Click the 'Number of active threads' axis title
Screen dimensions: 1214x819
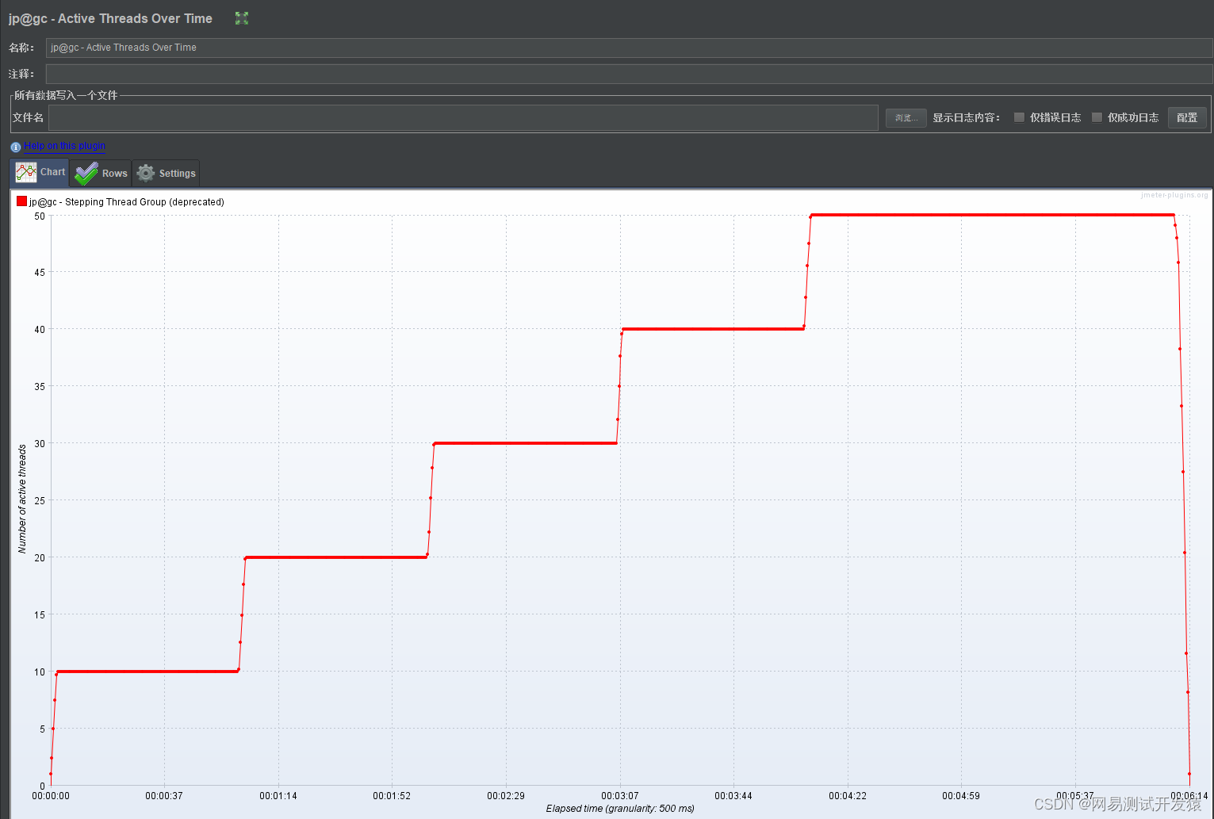(x=22, y=499)
